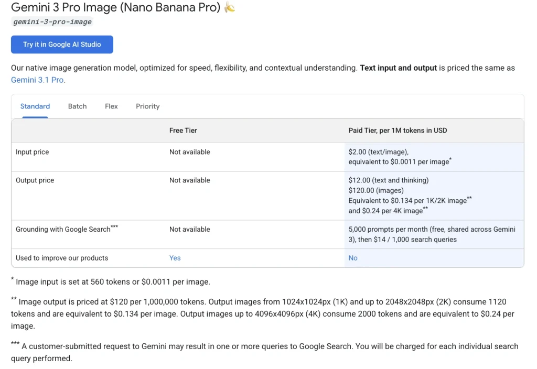
Task: Click the Try it in Google AI Studio button
Action: coord(62,45)
